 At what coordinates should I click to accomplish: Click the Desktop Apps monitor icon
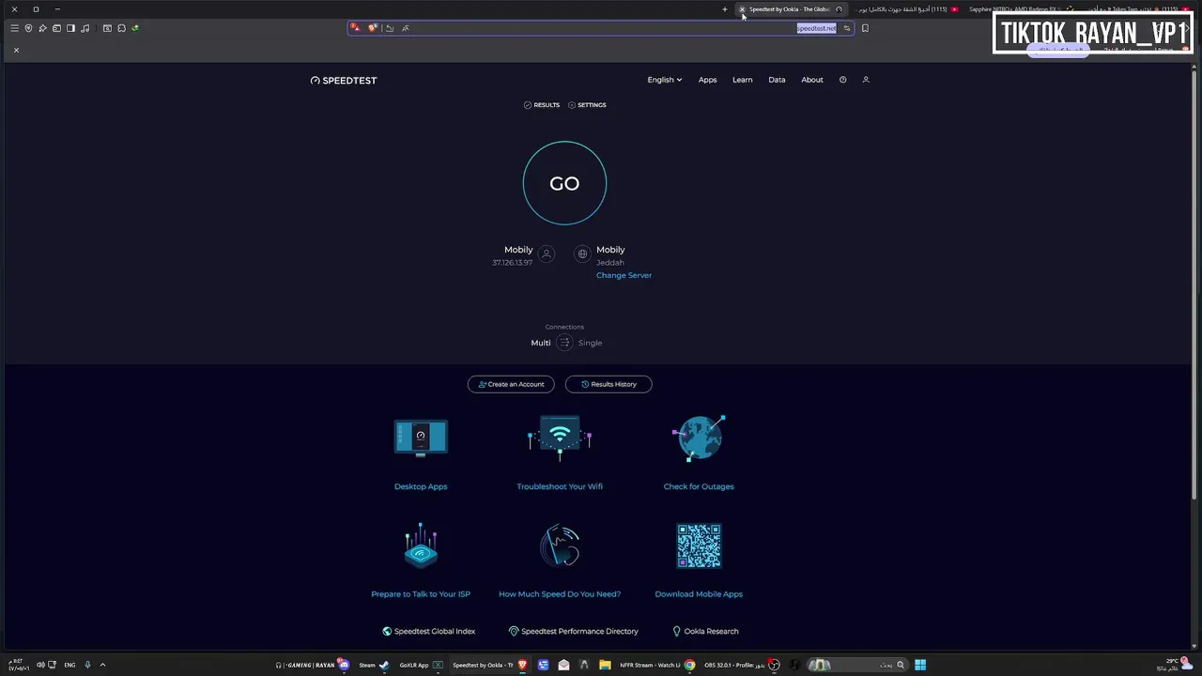click(421, 438)
